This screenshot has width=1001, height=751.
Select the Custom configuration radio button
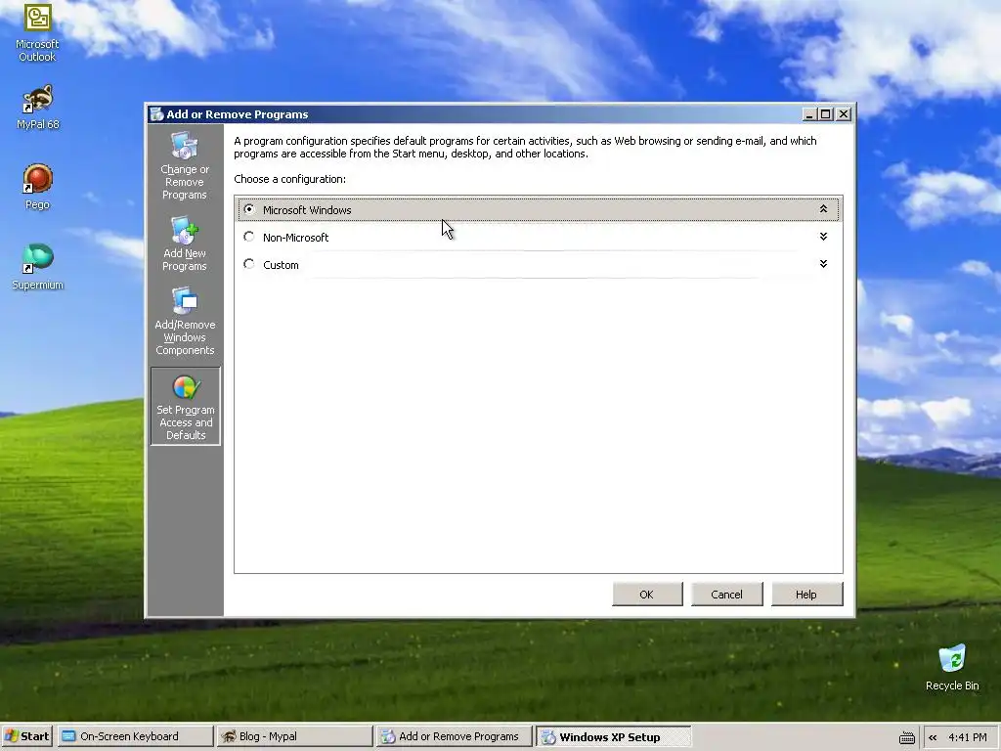coord(249,264)
